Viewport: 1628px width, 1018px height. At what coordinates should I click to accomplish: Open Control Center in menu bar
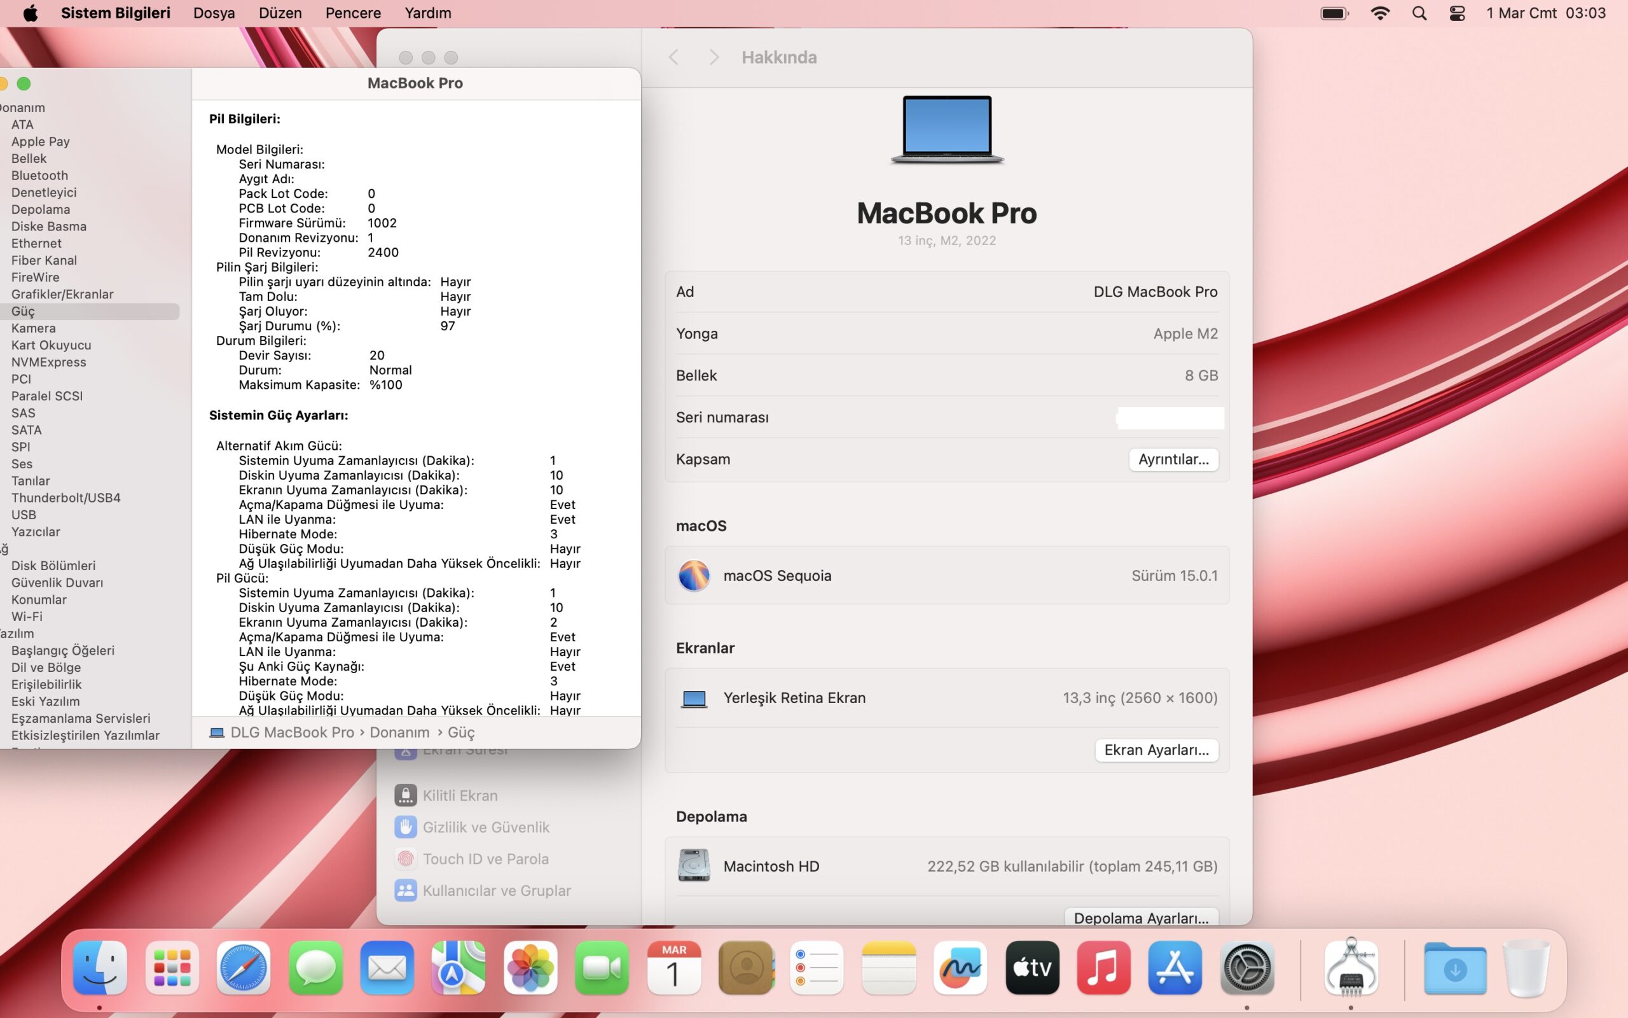coord(1457,13)
